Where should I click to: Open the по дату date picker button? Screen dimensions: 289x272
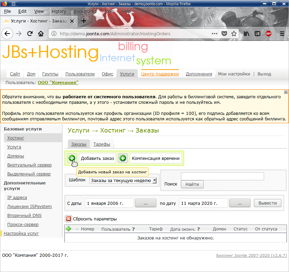click(x=240, y=203)
